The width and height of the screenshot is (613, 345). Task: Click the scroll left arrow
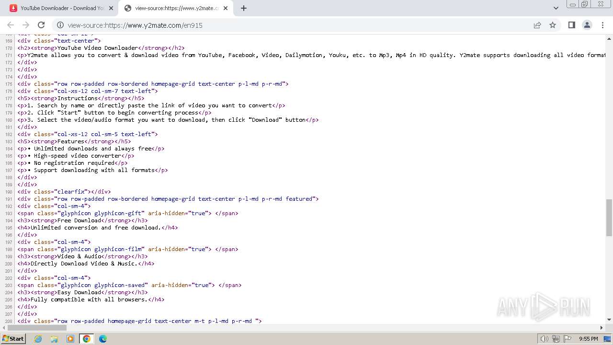click(x=4, y=328)
